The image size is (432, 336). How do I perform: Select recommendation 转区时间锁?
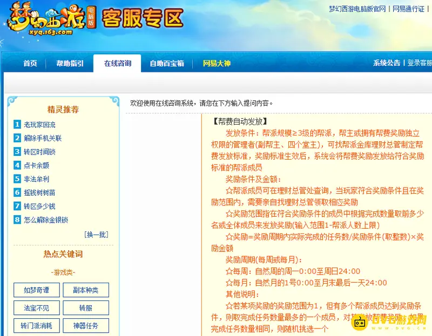[39, 152]
